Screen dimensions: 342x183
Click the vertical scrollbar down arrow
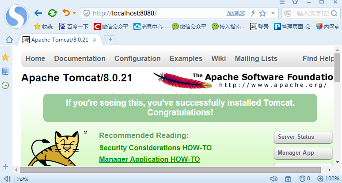click(338, 162)
